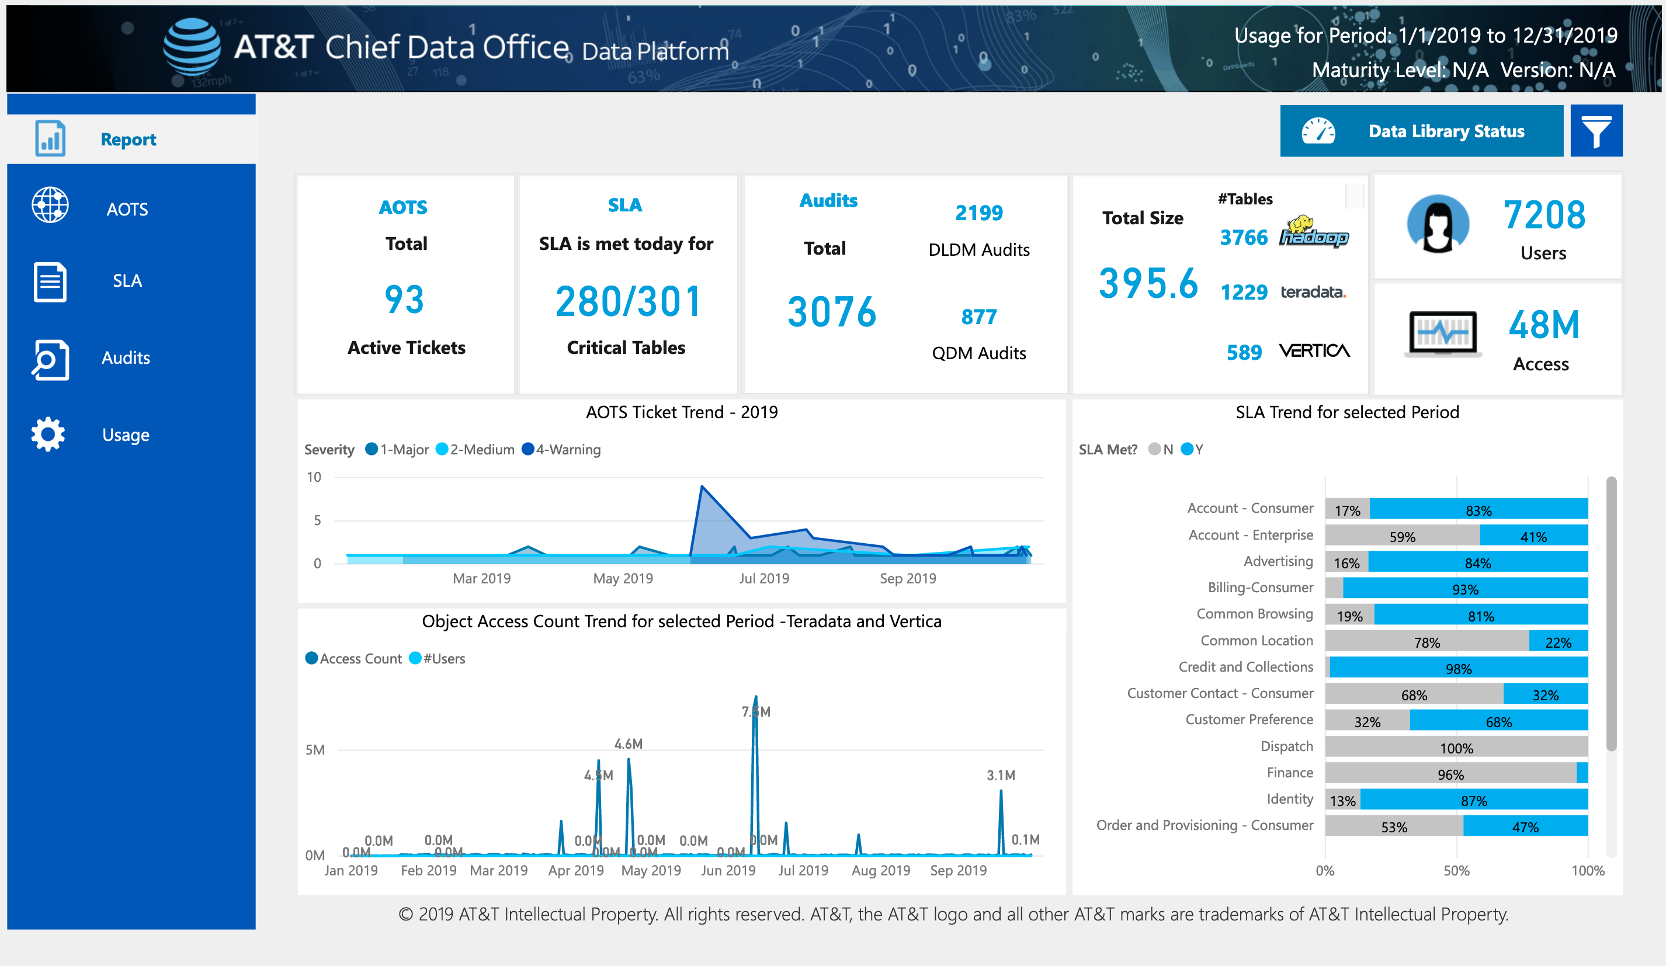Screen dimensions: 1666x966
Task: Open the Report tab label
Action: (x=129, y=140)
